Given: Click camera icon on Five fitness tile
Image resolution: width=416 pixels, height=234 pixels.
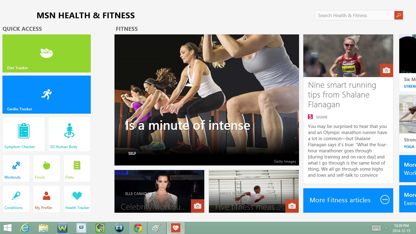Looking at the screenshot, I should tap(292, 206).
